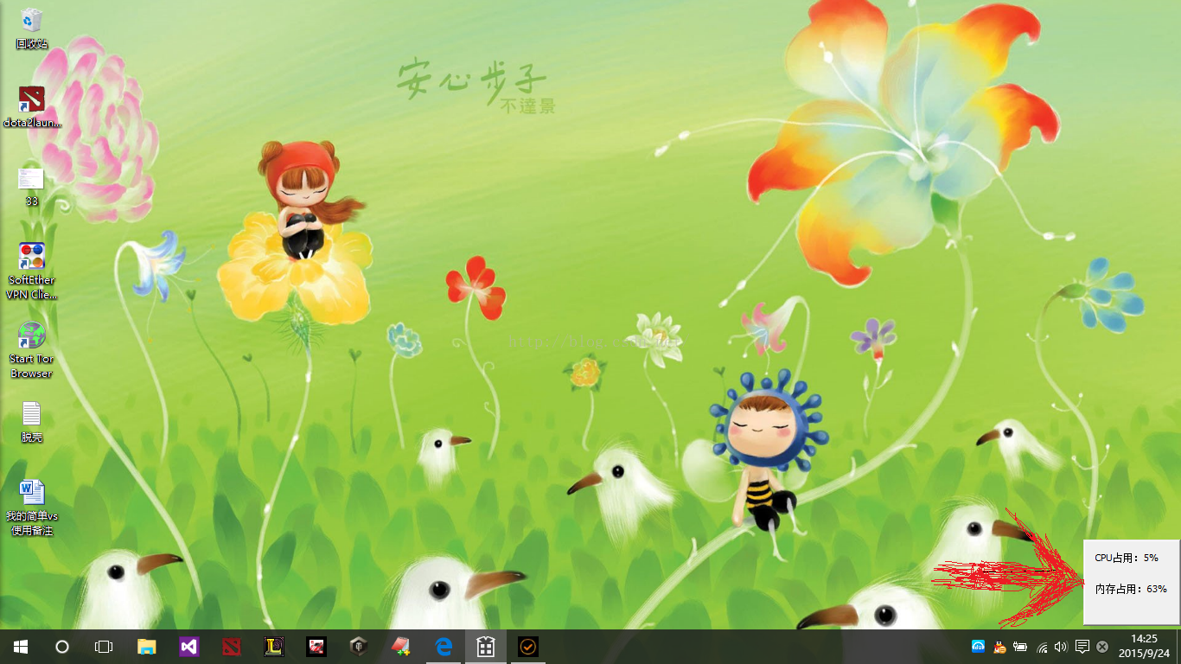Select the dota2launcher desktop shortcut

32,107
